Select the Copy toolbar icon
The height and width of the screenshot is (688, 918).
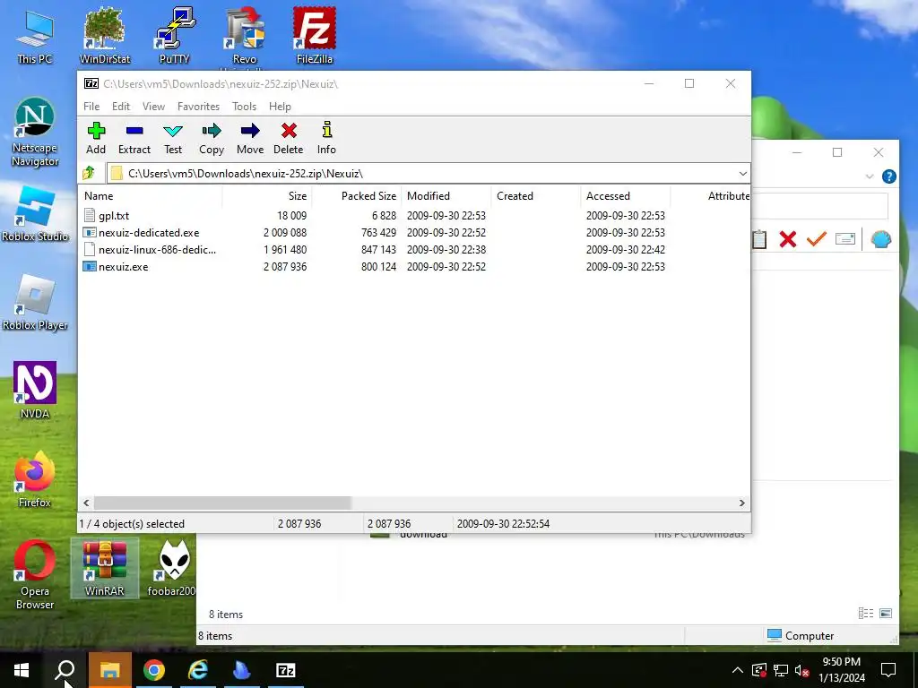[x=212, y=139]
